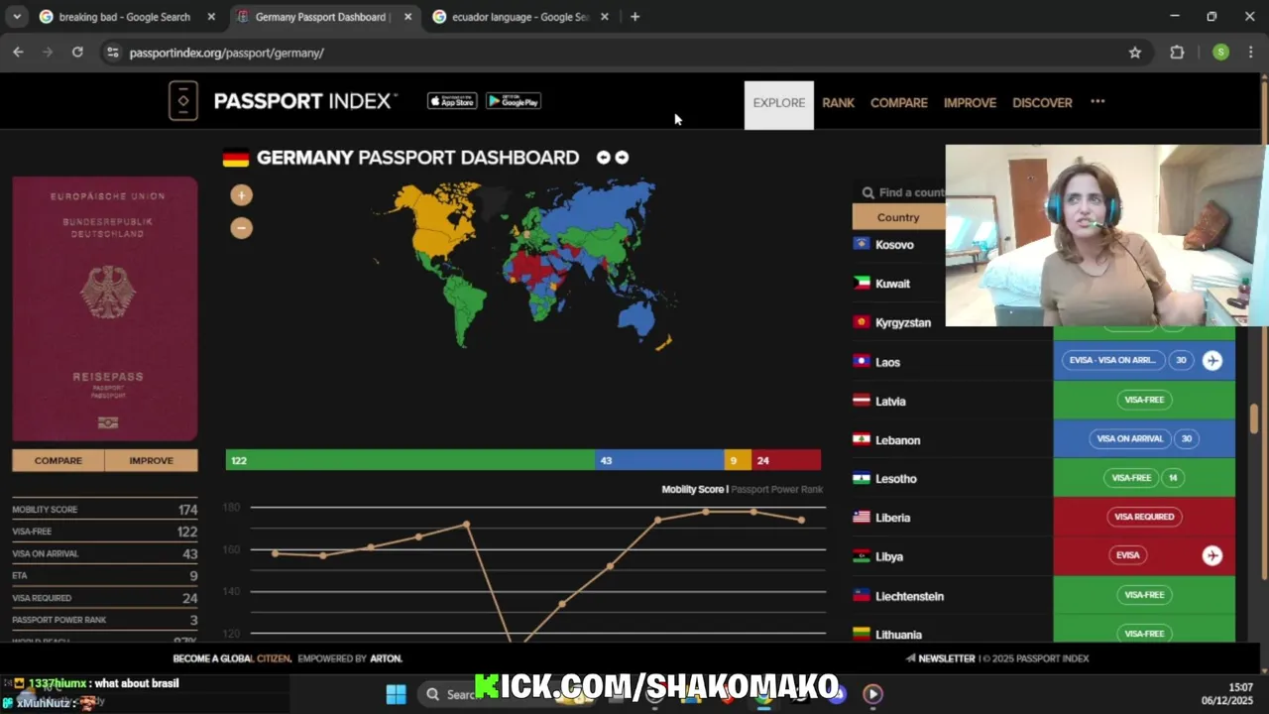Open the tab search dropdown arrow

click(x=17, y=17)
